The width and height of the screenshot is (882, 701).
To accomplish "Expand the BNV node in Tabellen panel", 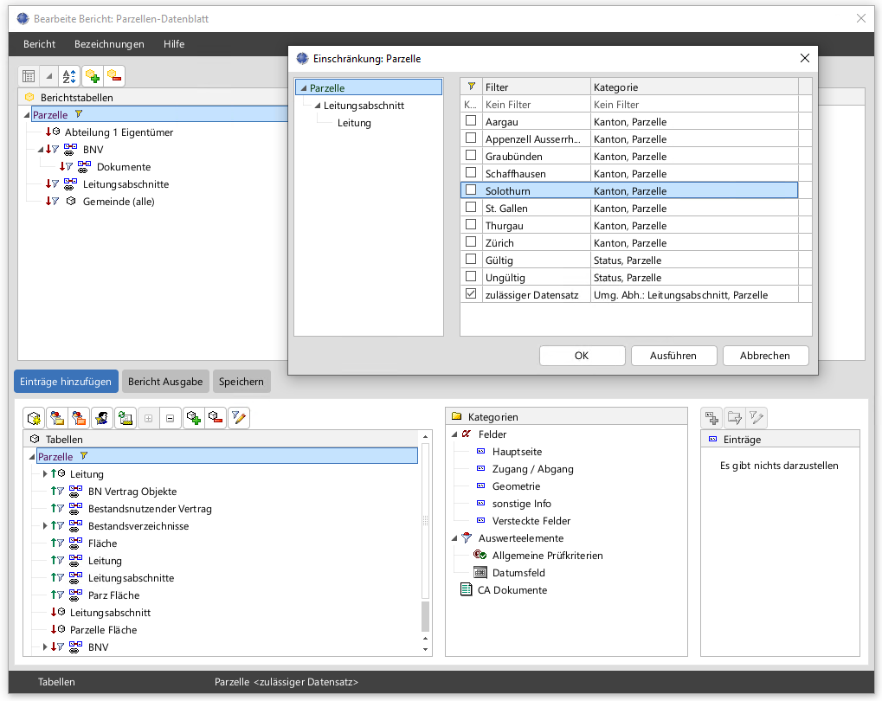I will pyautogui.click(x=45, y=647).
